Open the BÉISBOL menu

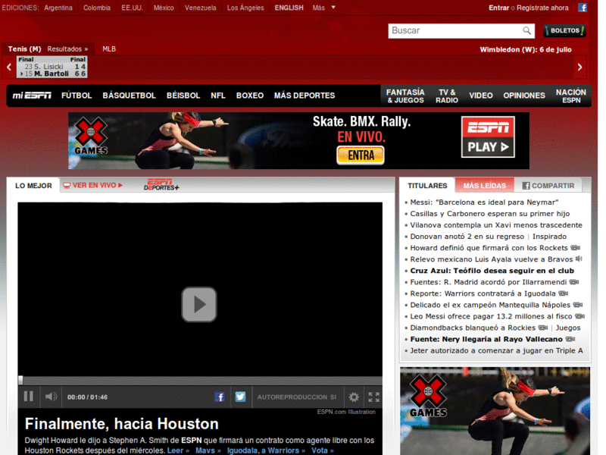pyautogui.click(x=183, y=96)
